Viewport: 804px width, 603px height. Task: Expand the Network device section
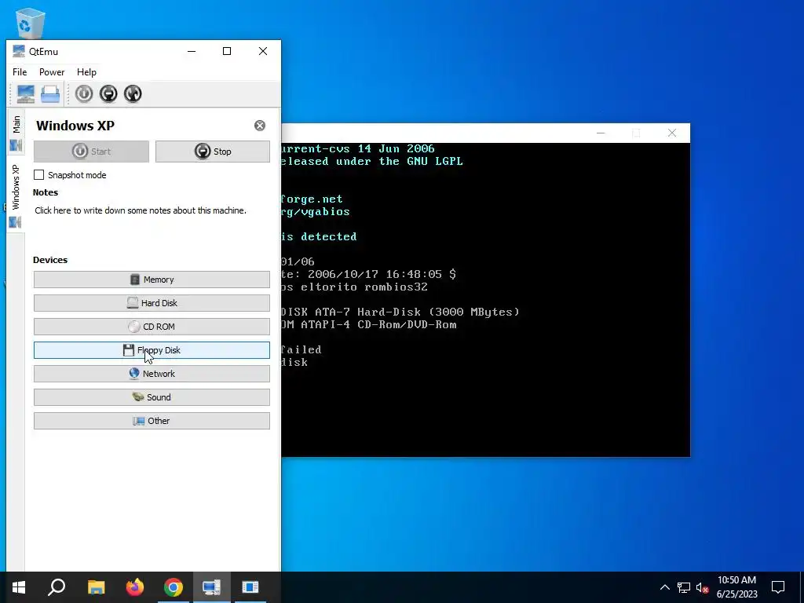152,374
